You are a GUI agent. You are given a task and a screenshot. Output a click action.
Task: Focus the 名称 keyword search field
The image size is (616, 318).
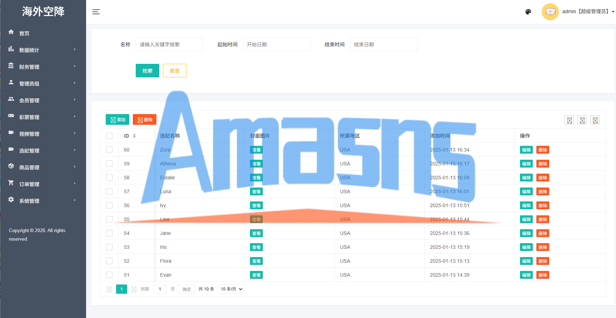tap(170, 45)
